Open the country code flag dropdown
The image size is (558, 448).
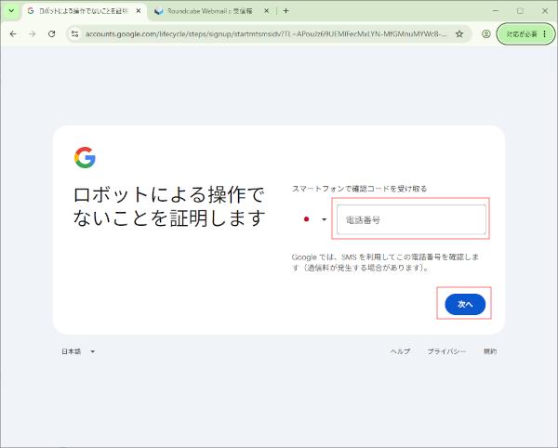pos(314,219)
